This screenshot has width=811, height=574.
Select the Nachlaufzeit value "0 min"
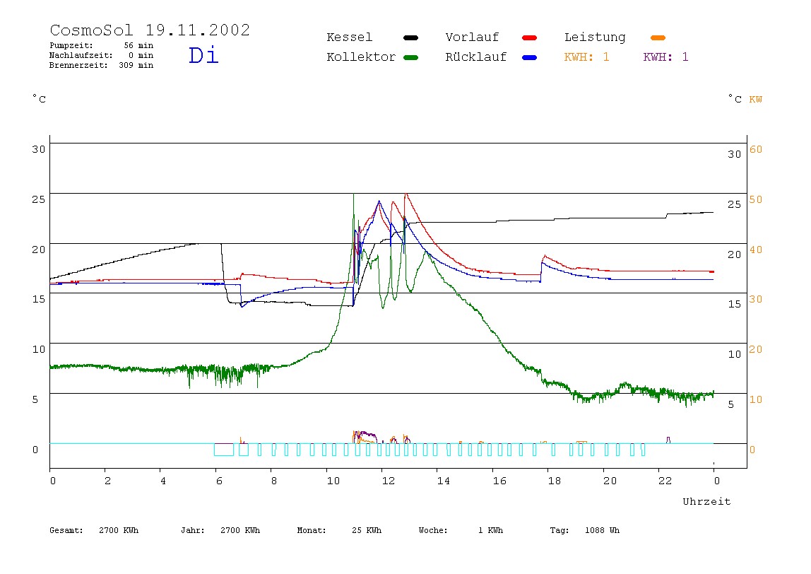(x=141, y=55)
